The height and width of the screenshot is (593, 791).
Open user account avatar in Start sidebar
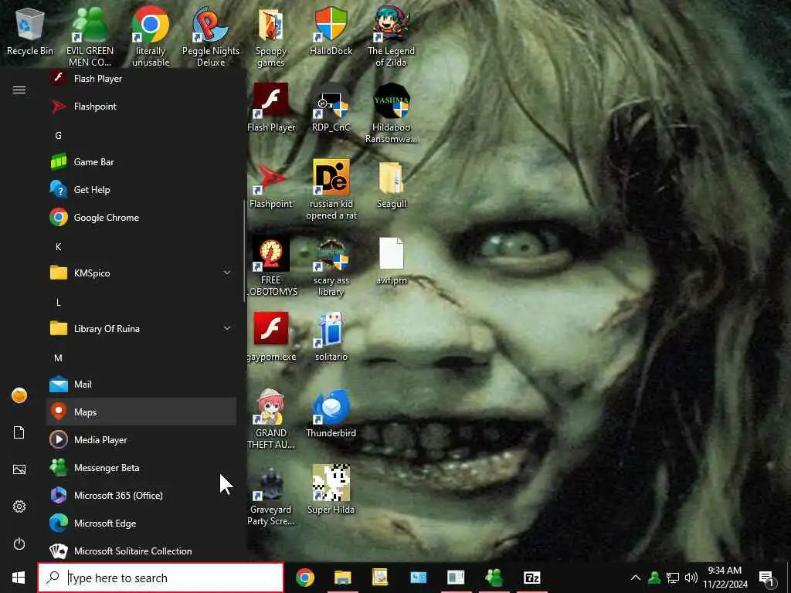[19, 395]
